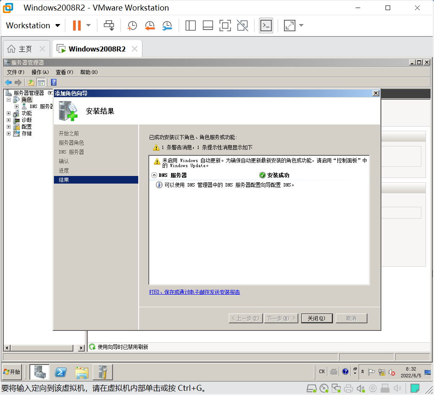The width and height of the screenshot is (434, 395).
Task: Switch to Unity mode
Action: coord(242,25)
